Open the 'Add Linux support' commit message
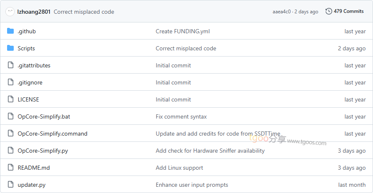Viewport: 373px width, 193px height. click(179, 168)
